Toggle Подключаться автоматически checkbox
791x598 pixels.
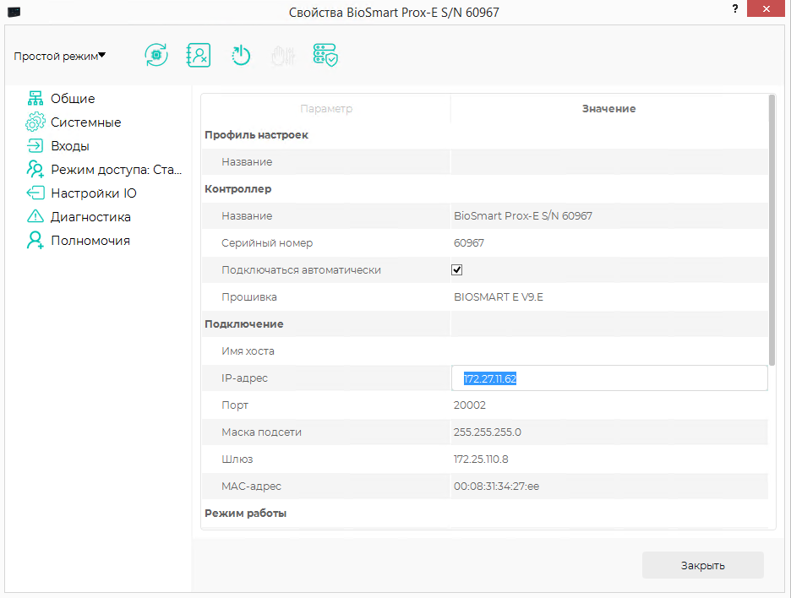pos(456,269)
